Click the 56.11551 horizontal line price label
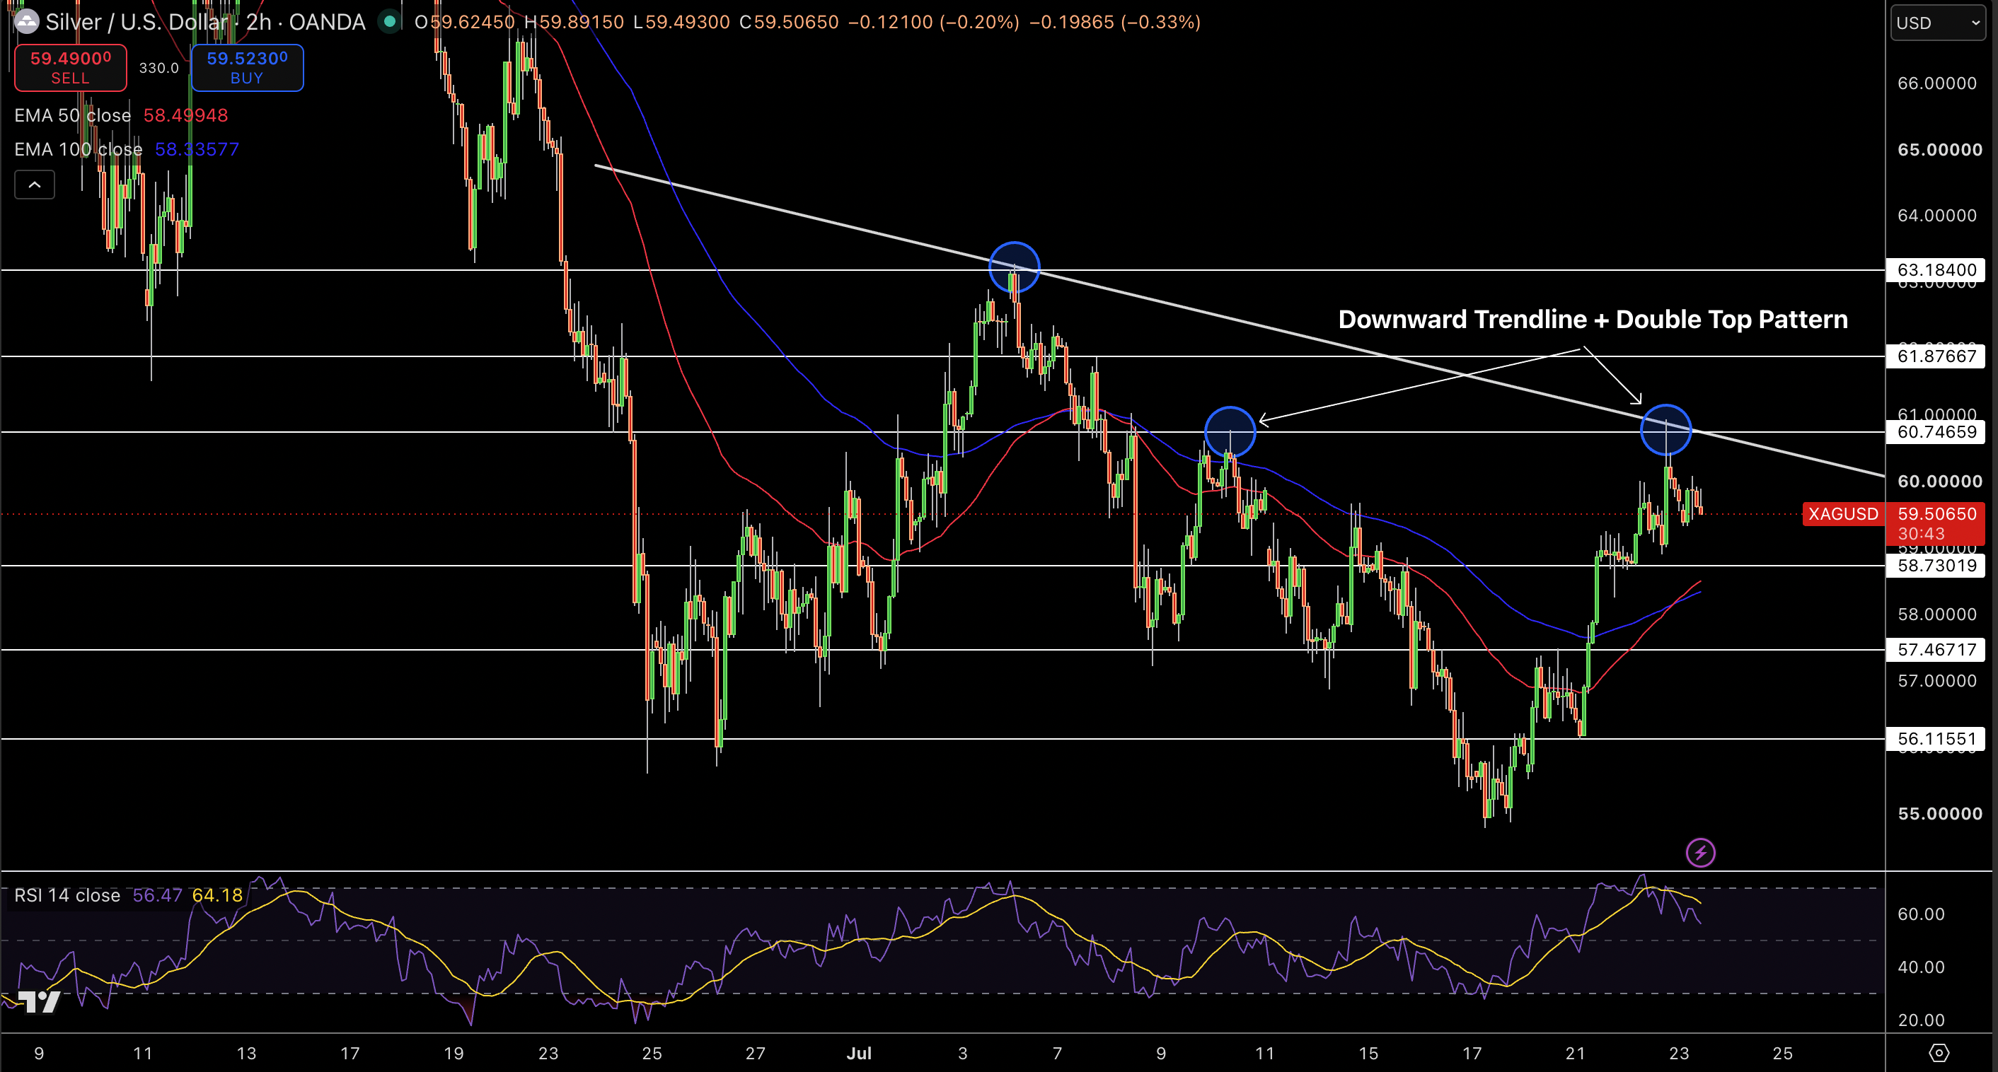 click(x=1936, y=739)
